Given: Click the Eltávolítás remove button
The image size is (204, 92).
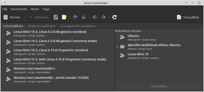Looking at the screenshot, I should 39,17.
